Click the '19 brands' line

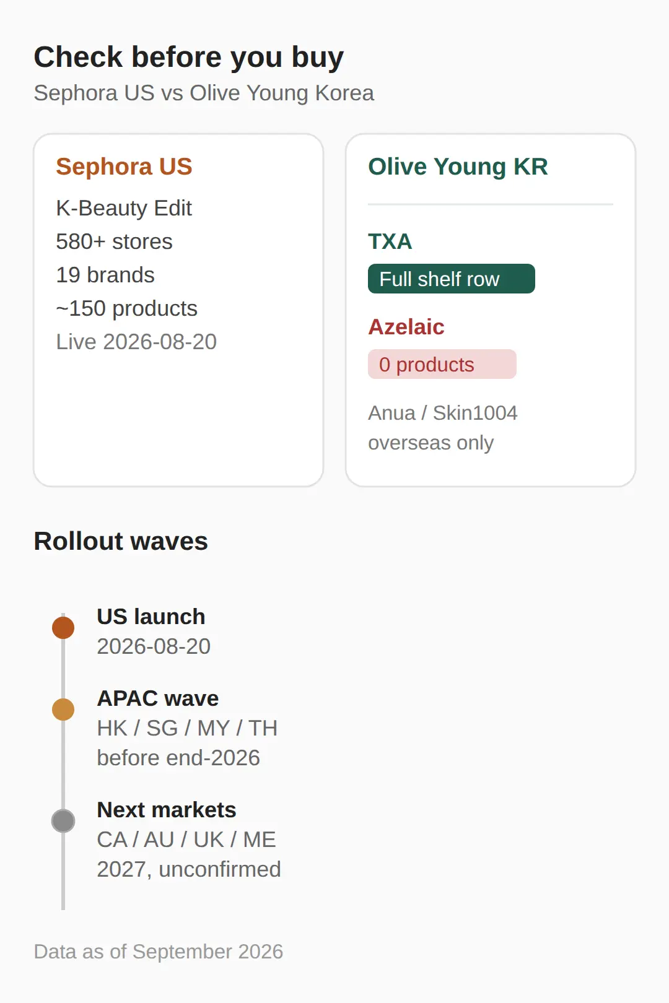[105, 275]
